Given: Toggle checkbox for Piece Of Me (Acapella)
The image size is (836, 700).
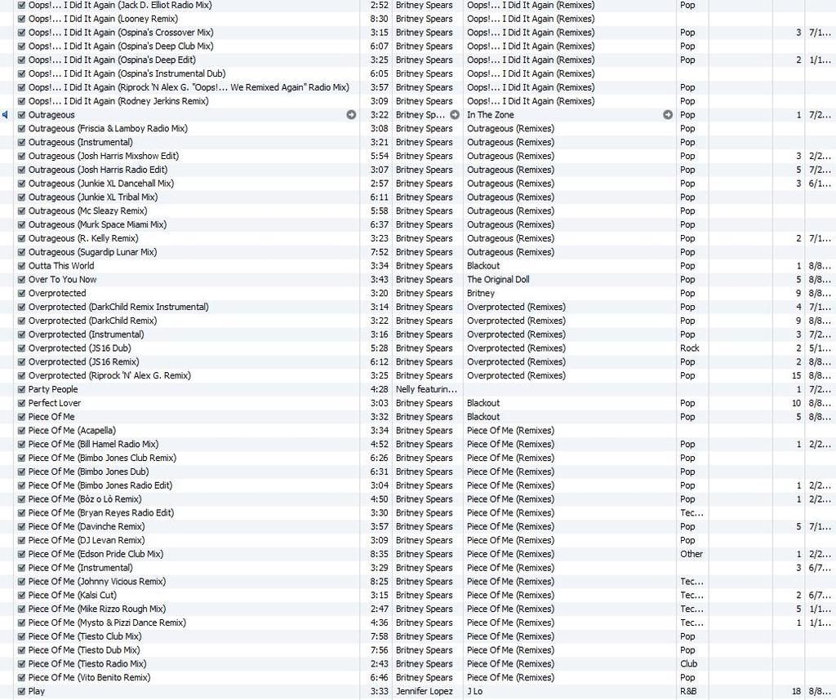Looking at the screenshot, I should click(x=21, y=431).
